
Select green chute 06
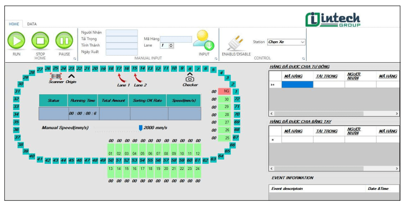pyautogui.click(x=150, y=150)
